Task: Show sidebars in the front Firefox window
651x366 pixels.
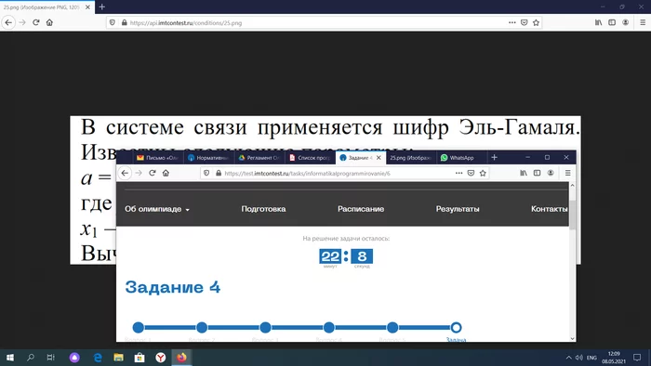Action: point(537,174)
